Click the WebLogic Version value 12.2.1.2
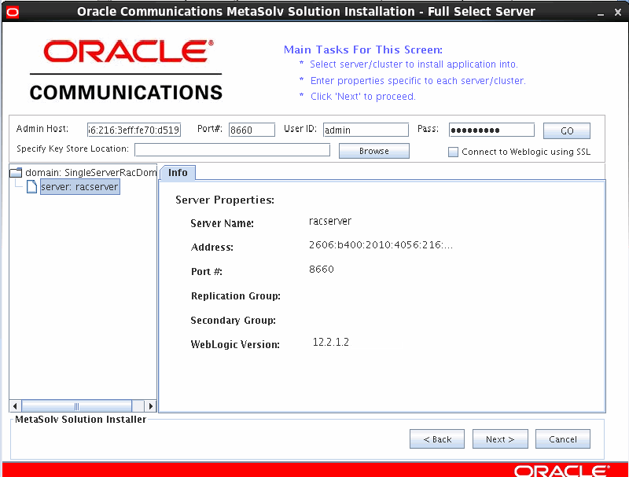 (x=331, y=342)
